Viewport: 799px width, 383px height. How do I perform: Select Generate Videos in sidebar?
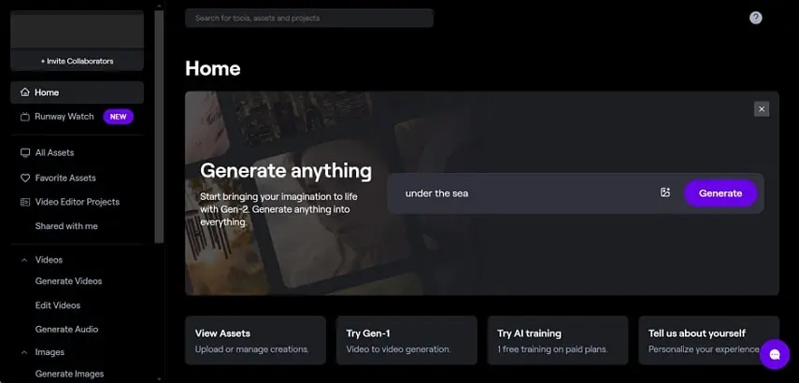point(68,281)
